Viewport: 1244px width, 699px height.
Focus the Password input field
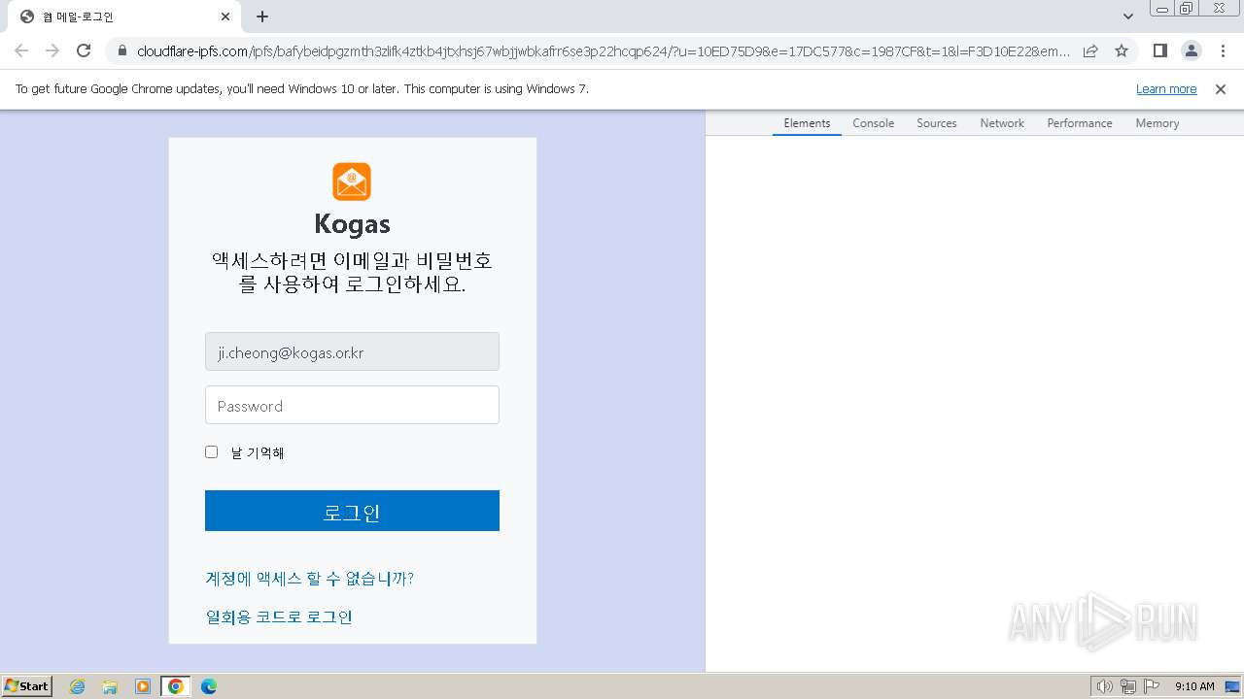pos(352,405)
